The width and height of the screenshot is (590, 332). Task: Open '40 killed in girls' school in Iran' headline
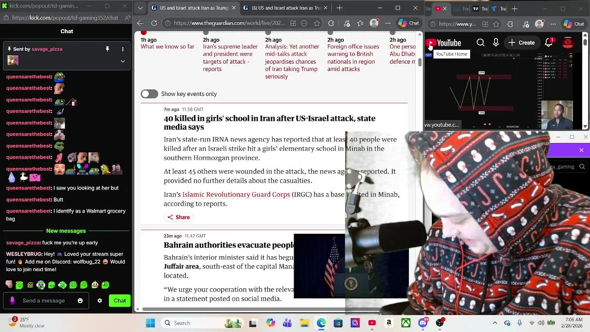pyautogui.click(x=269, y=123)
